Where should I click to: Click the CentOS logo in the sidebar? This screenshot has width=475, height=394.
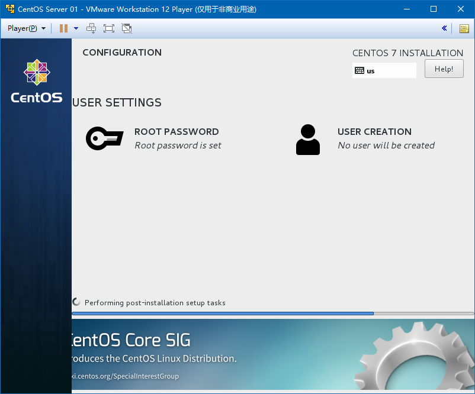36,73
